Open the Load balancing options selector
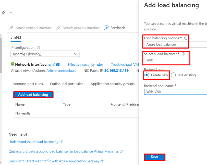 click(x=174, y=44)
